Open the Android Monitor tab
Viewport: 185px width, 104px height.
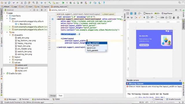41,99
